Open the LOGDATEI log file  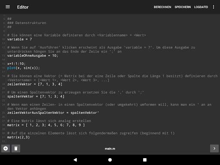point(201,7)
